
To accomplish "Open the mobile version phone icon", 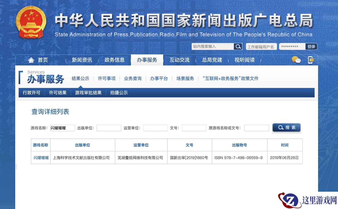I will [x=311, y=60].
